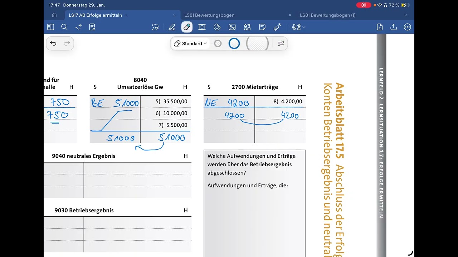Select the Laser pointer tool
The width and height of the screenshot is (458, 257).
pos(277,27)
